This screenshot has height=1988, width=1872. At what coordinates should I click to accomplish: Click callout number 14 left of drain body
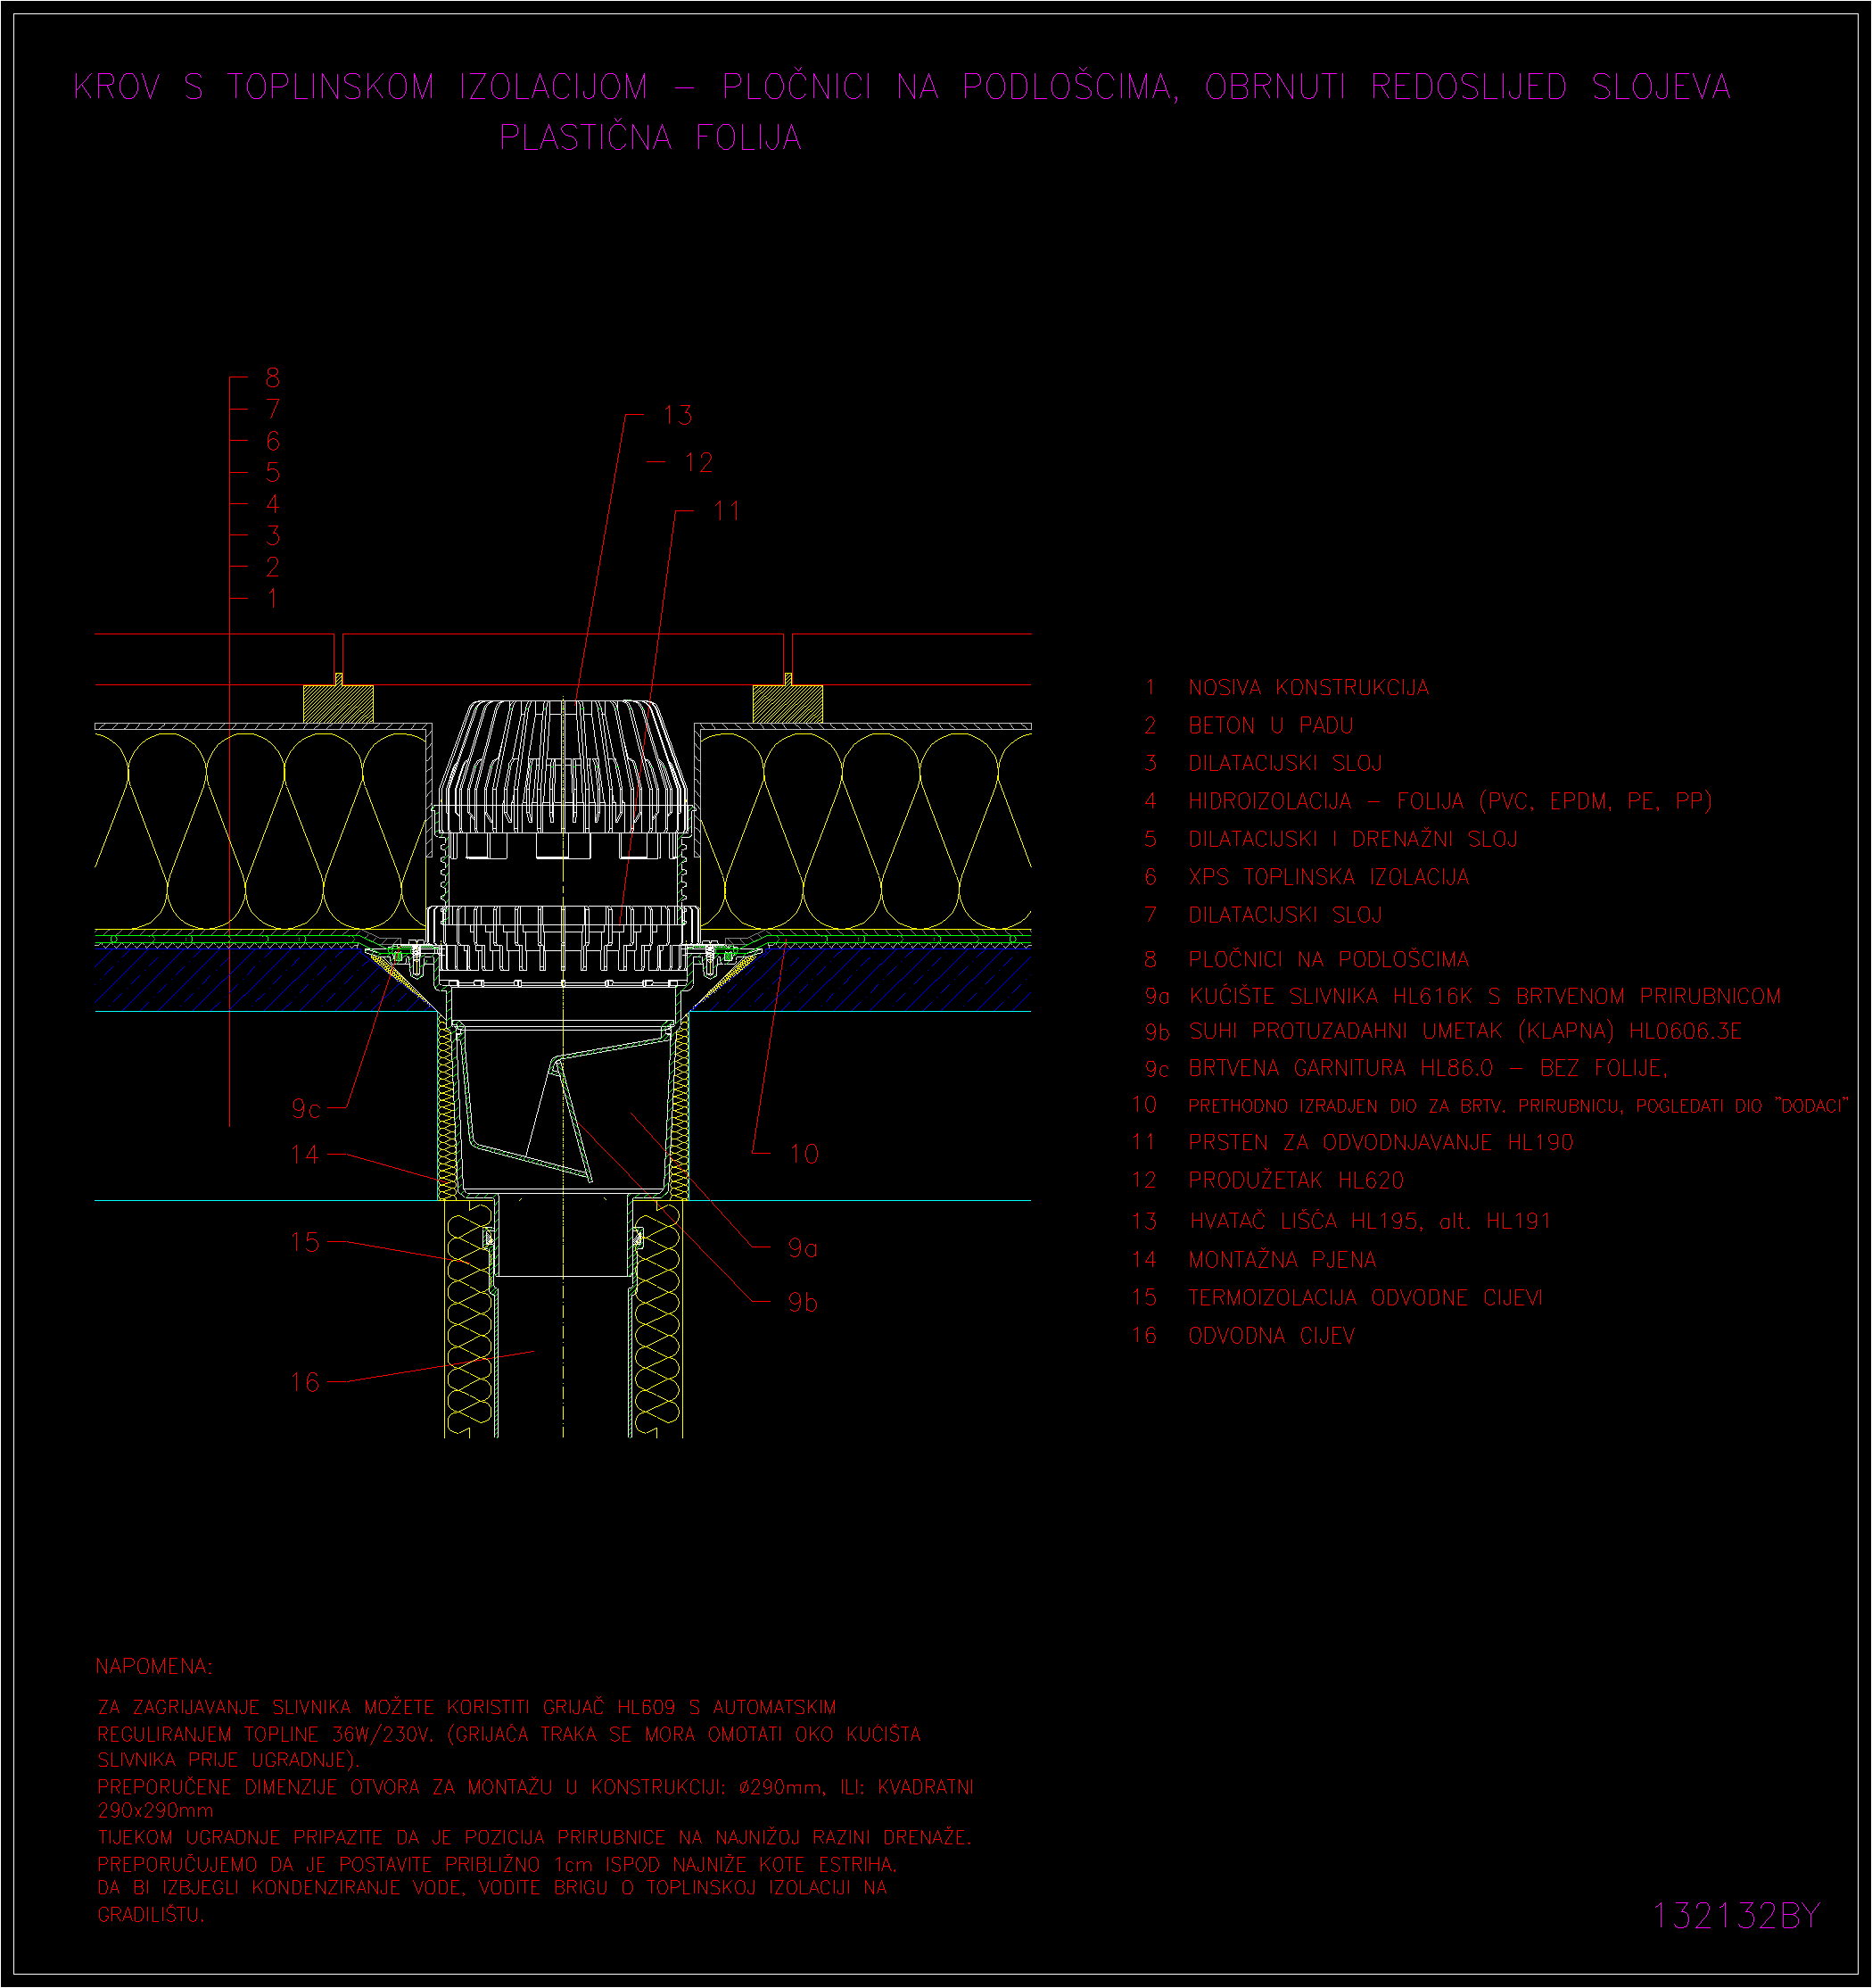[305, 1155]
